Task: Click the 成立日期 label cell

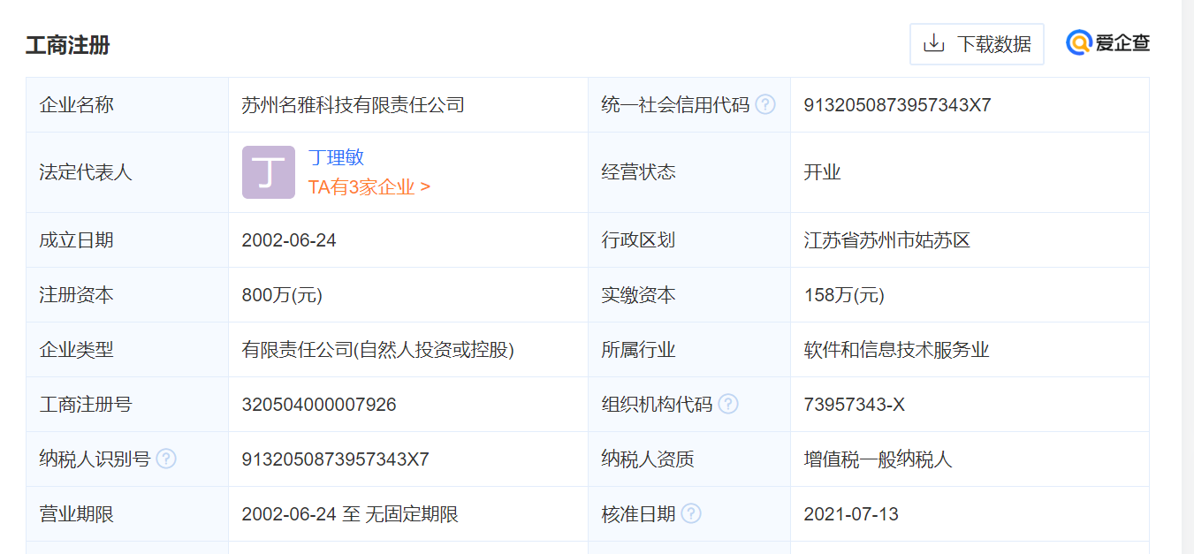Action: pos(127,240)
